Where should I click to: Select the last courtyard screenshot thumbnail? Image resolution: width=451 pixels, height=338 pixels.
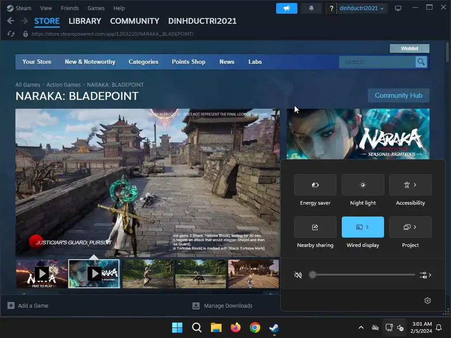pyautogui.click(x=253, y=274)
